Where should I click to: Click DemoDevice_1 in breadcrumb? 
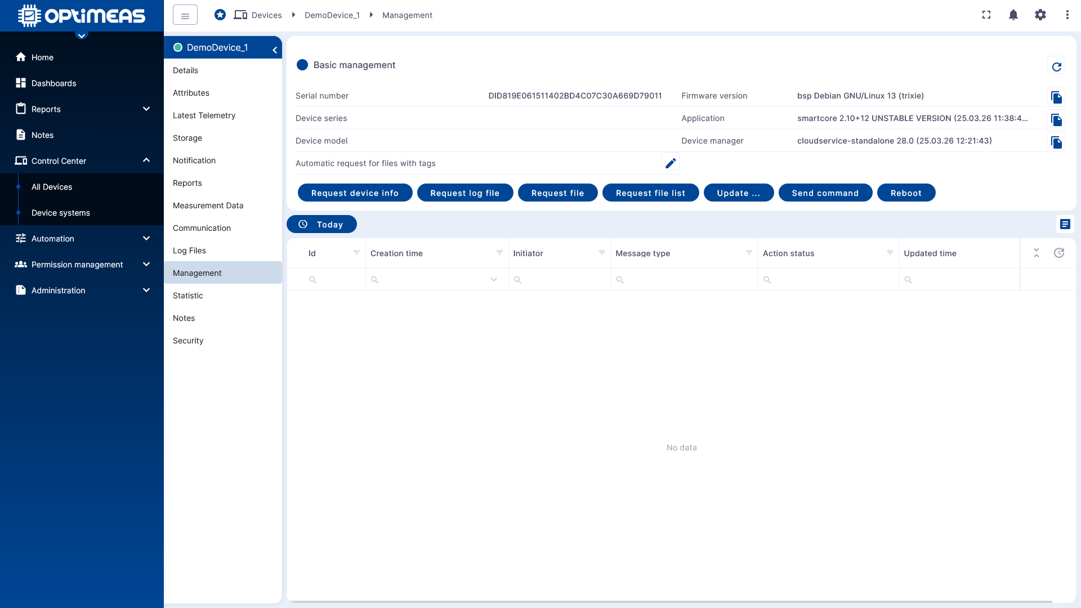click(x=332, y=15)
